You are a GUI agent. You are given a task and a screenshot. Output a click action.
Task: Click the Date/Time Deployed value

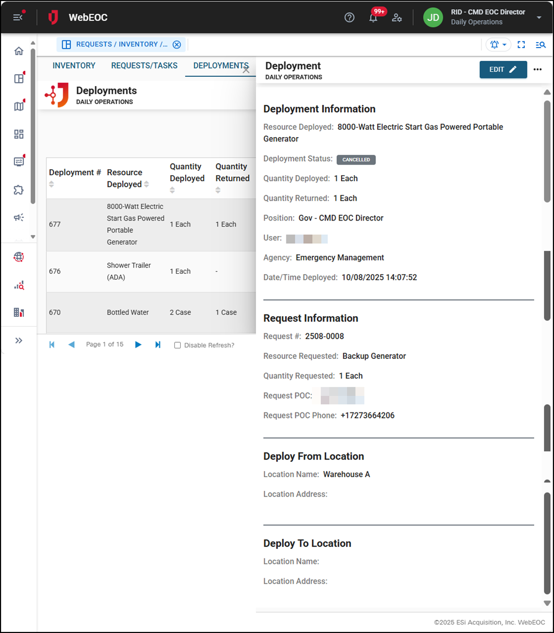(379, 278)
